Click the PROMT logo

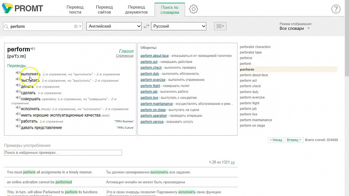tap(22, 8)
